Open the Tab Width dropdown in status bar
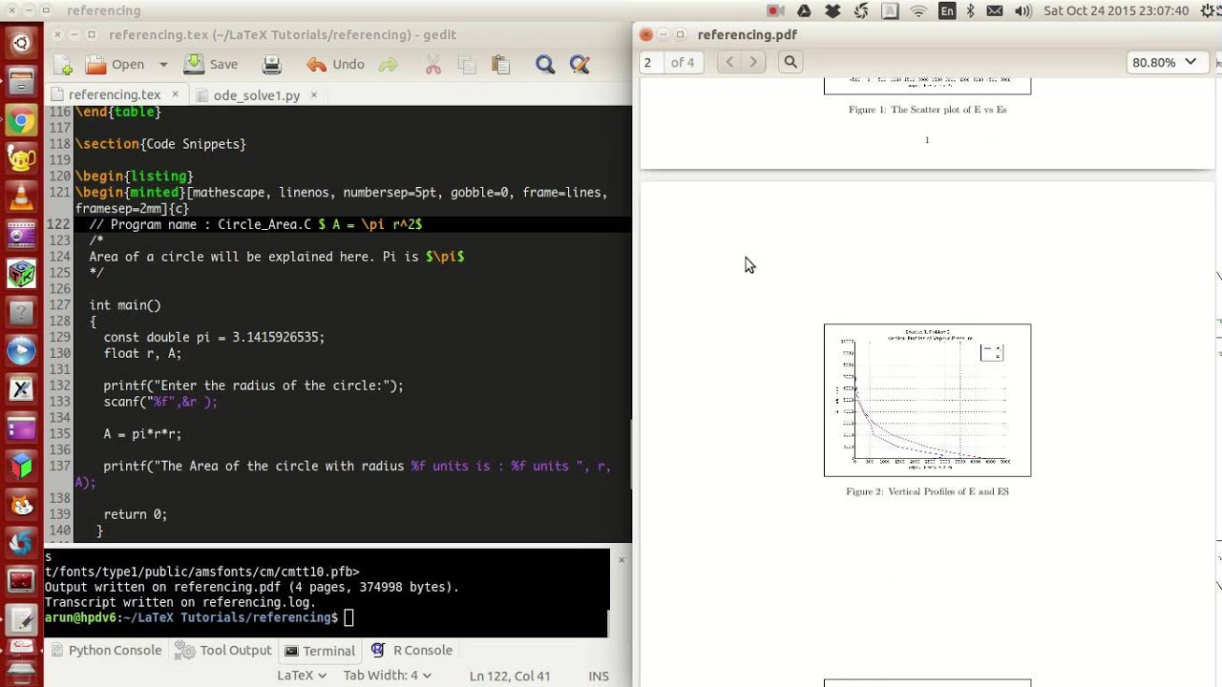 pos(387,675)
